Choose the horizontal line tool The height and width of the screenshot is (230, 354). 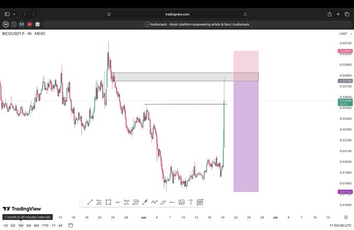(x=118, y=202)
